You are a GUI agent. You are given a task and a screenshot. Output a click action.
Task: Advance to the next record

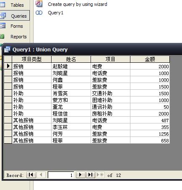click(x=81, y=175)
